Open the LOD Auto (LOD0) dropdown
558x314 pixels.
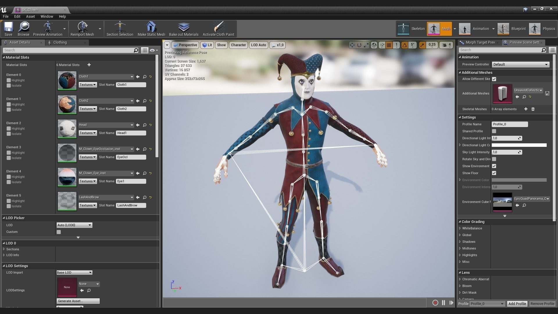[x=74, y=225]
